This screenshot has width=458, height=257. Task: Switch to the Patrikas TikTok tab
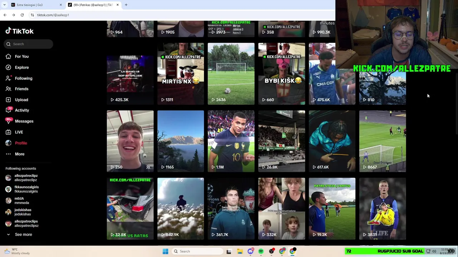coord(93,5)
